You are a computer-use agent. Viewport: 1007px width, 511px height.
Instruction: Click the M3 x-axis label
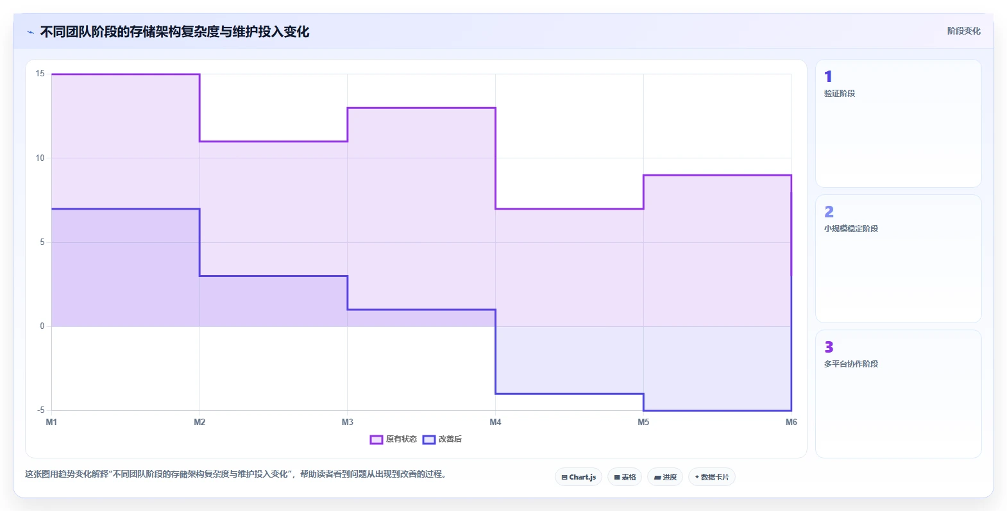[x=348, y=422]
